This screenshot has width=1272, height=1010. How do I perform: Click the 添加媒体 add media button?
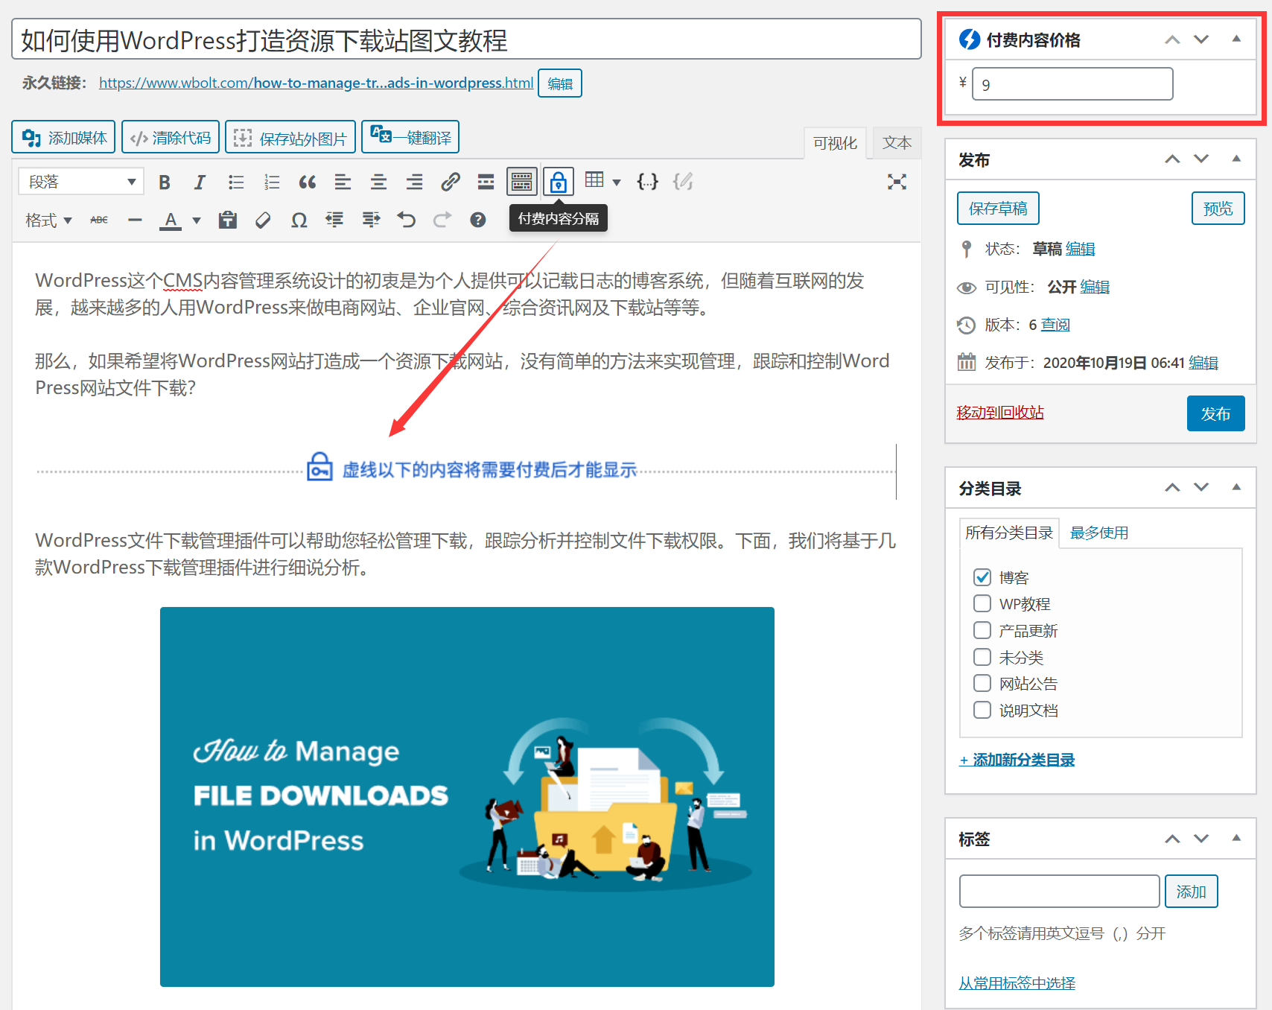(x=63, y=136)
